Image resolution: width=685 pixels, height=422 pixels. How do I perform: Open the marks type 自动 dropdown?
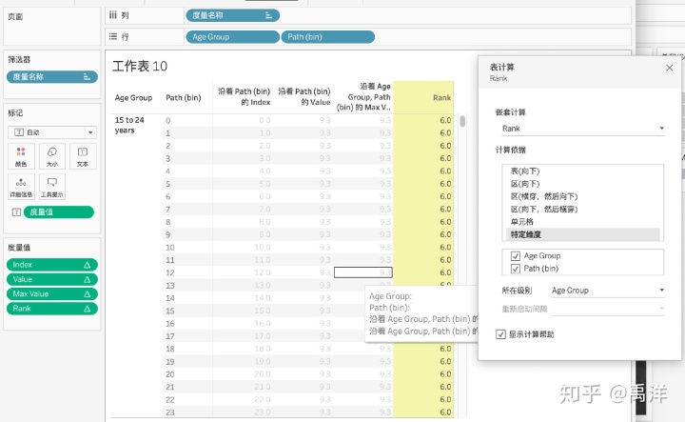[52, 132]
